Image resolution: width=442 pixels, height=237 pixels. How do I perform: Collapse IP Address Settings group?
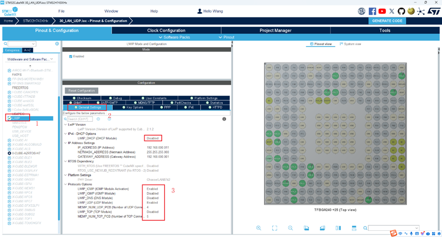click(x=65, y=143)
